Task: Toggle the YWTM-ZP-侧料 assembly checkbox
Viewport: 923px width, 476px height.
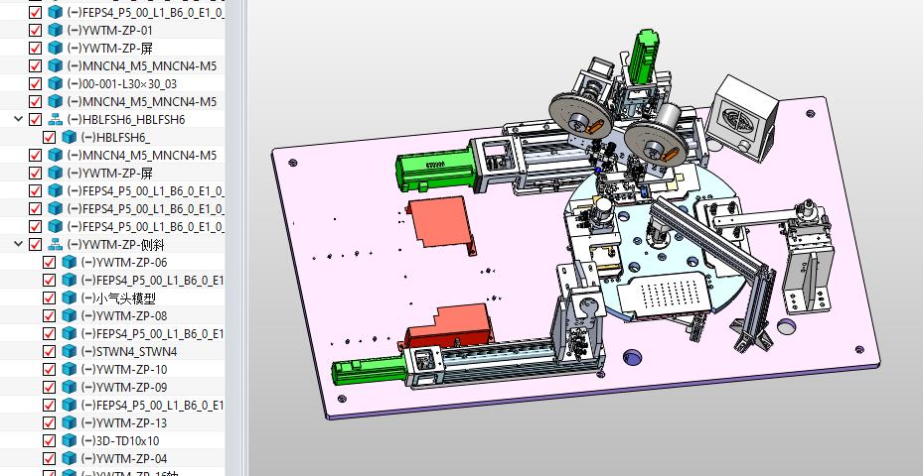Action: (36, 244)
